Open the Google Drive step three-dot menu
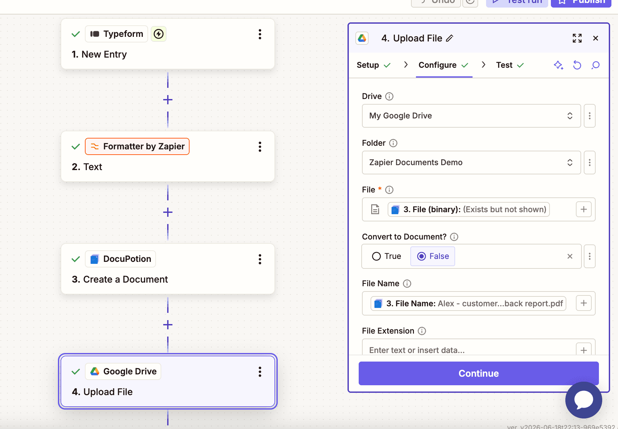The image size is (618, 429). tap(260, 372)
